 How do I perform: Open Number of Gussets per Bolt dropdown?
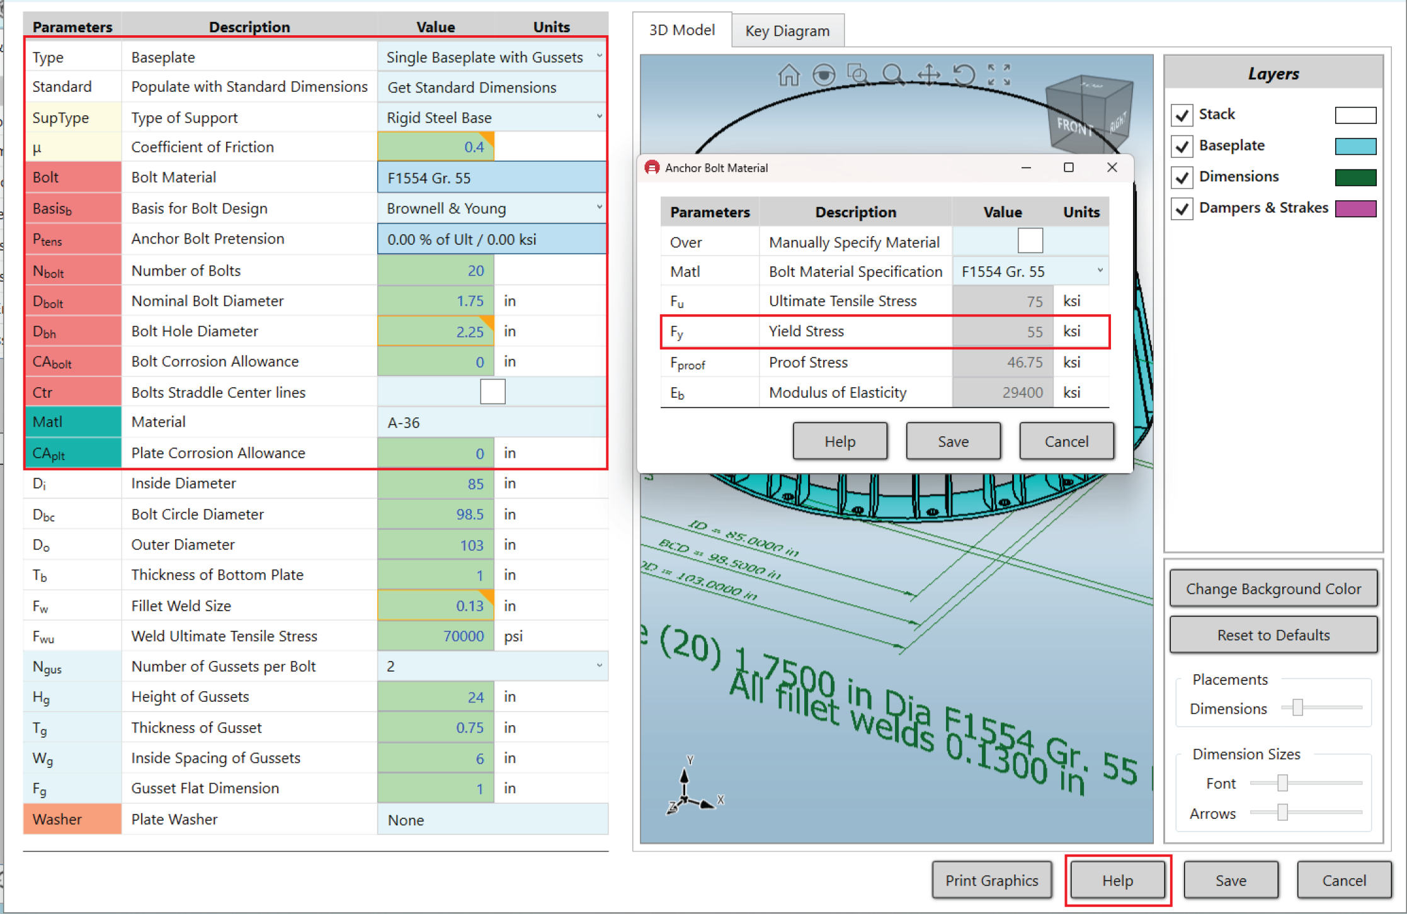pos(598,666)
